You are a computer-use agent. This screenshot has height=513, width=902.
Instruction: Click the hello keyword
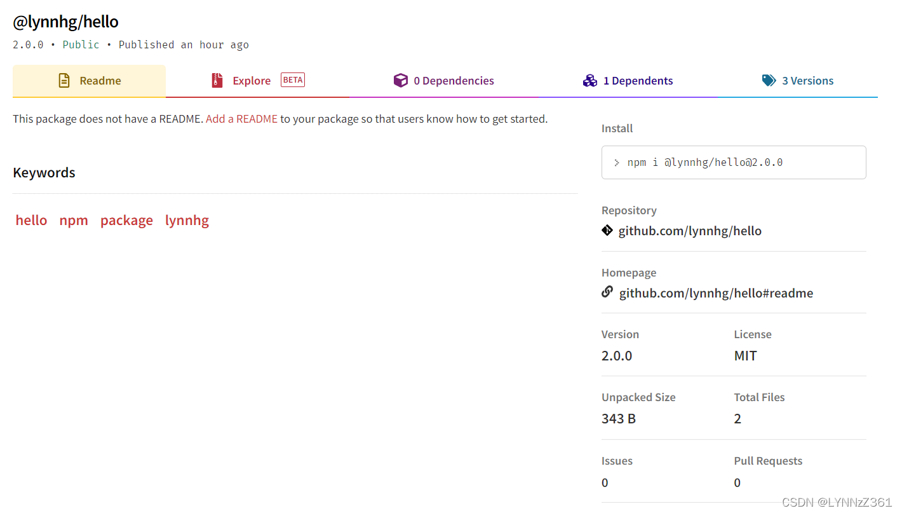coord(31,220)
